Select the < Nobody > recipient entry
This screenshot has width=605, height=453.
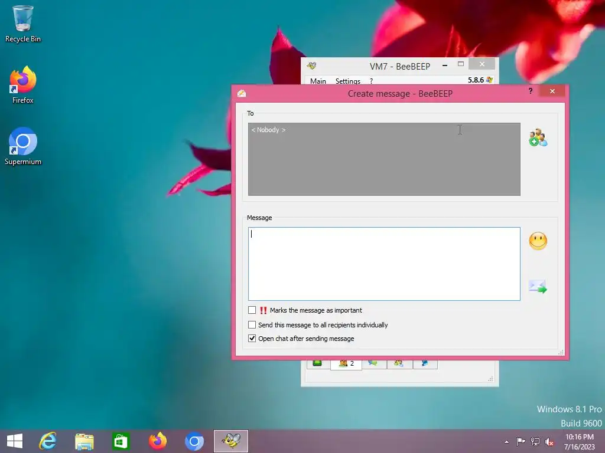pos(269,130)
